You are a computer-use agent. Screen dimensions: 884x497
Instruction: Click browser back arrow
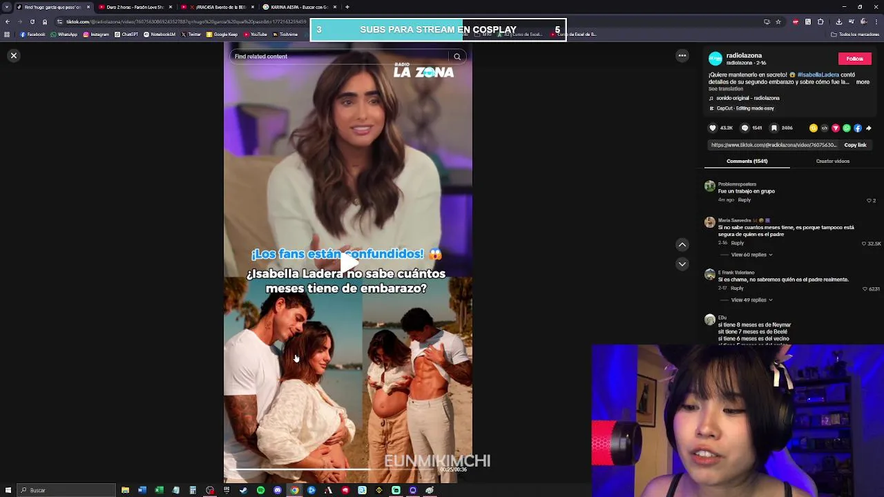click(x=7, y=21)
